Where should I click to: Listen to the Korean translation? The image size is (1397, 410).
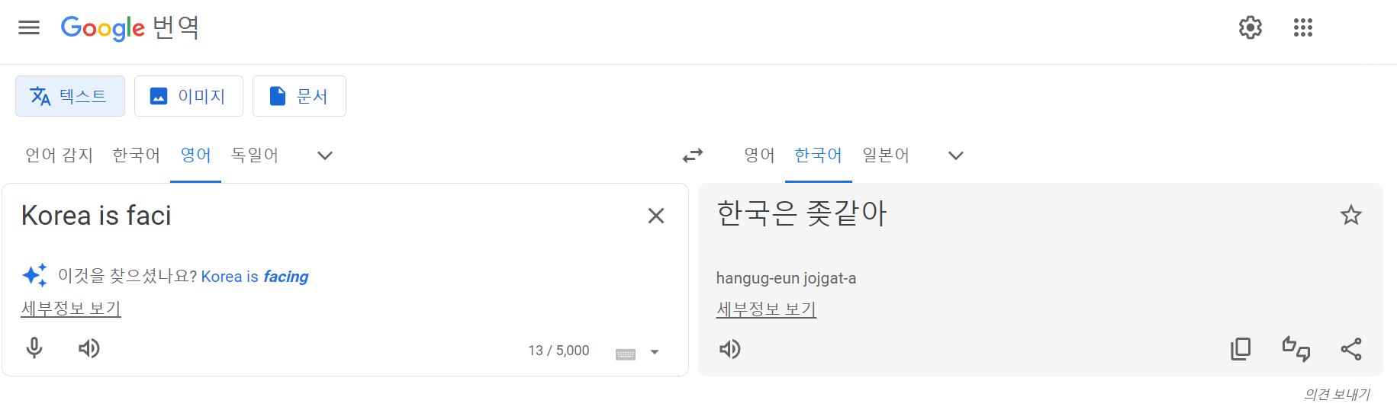point(730,349)
